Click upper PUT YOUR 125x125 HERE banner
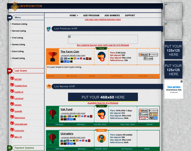191x151 pixels. pos(173,50)
